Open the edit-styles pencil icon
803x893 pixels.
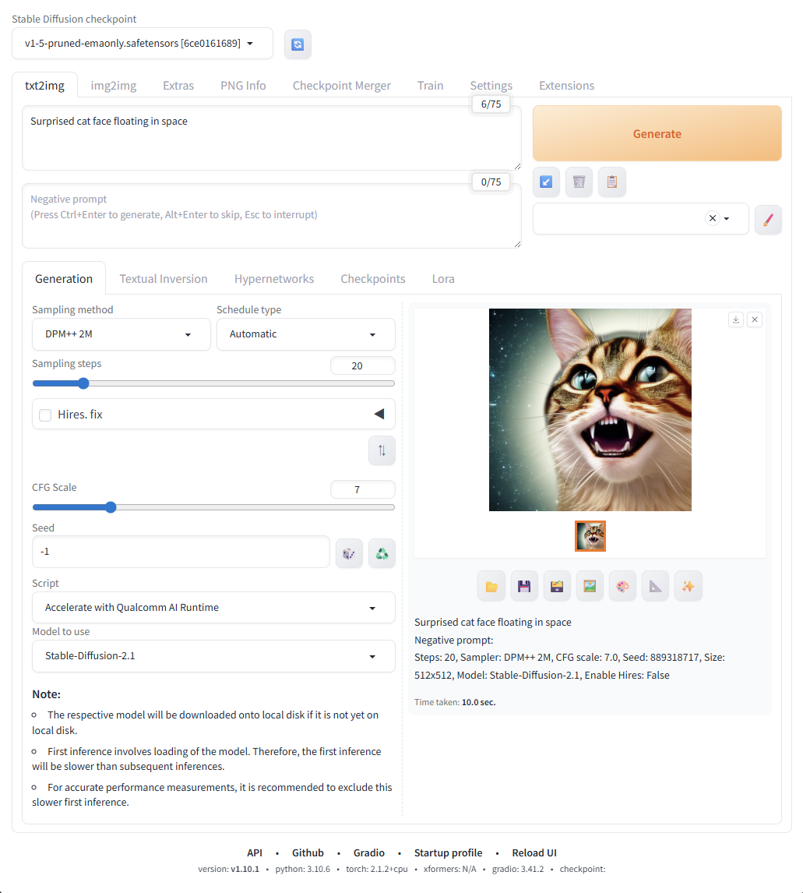[768, 219]
